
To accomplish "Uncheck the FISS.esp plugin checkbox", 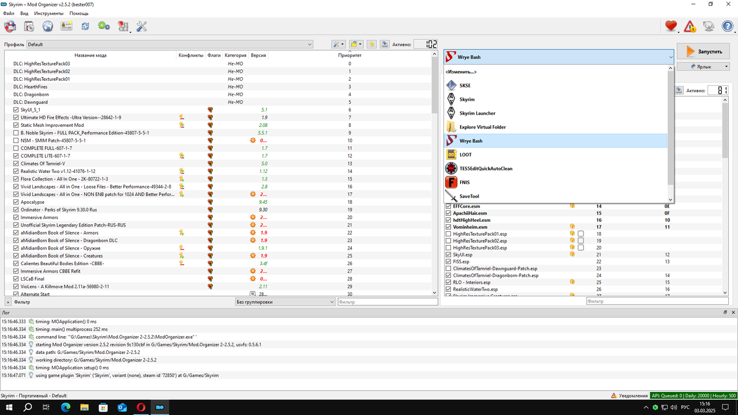I will point(449,261).
